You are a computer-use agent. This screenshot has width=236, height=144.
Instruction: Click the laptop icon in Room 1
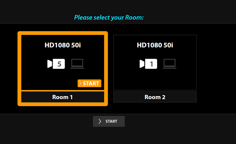77,64
